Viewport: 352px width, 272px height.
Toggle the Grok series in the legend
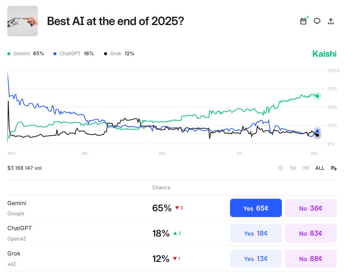coord(119,54)
